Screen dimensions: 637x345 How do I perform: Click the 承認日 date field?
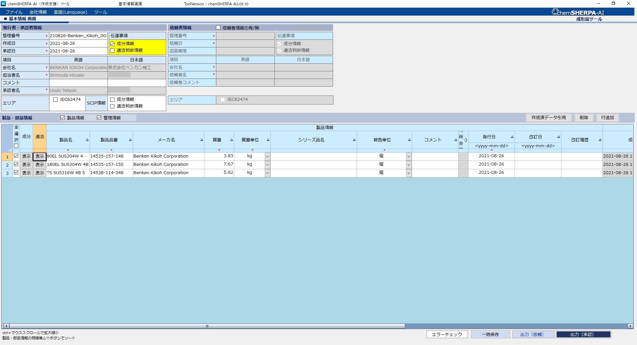(x=78, y=51)
